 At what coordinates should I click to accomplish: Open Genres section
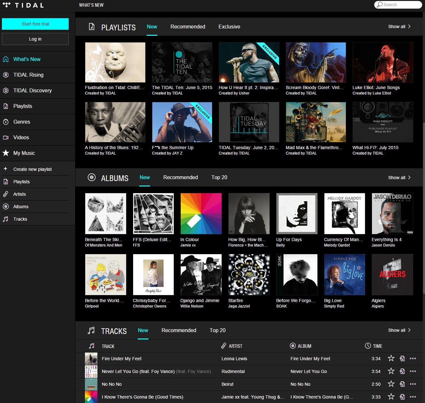coord(37,122)
